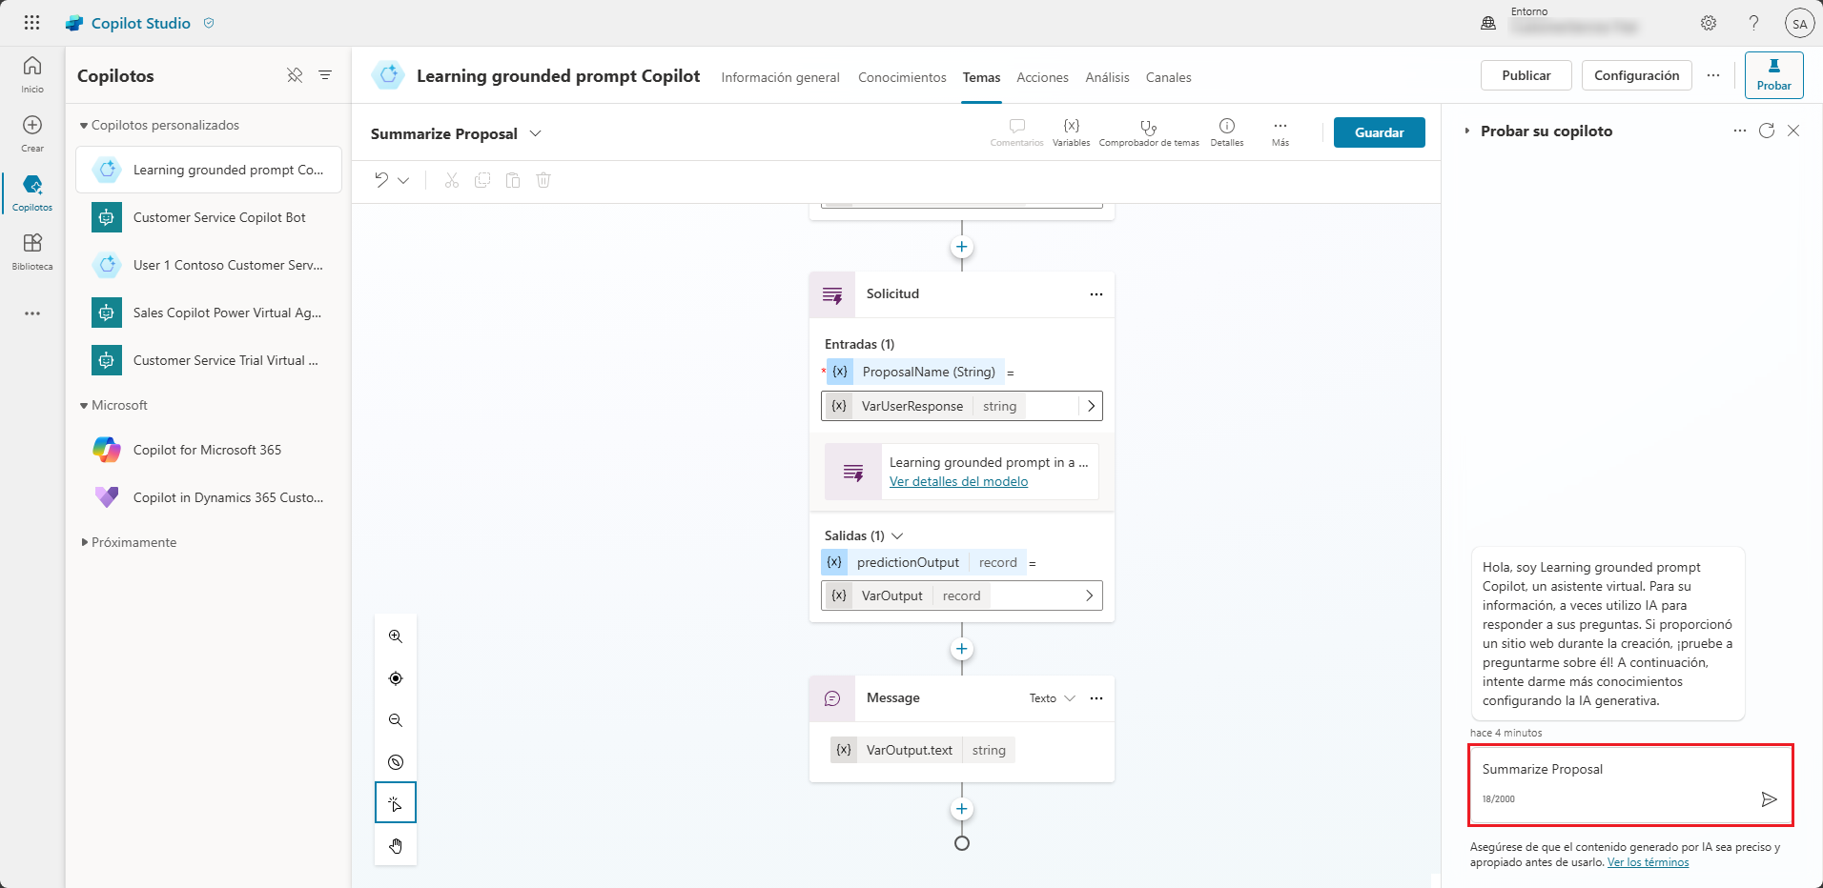The image size is (1823, 888).
Task: Open the Canales tab
Action: tap(1168, 77)
